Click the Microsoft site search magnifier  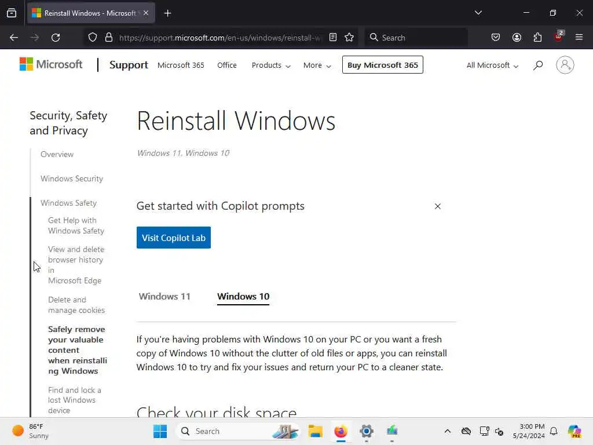[538, 65]
